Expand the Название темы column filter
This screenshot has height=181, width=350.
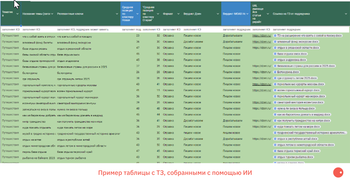[x=52, y=14]
